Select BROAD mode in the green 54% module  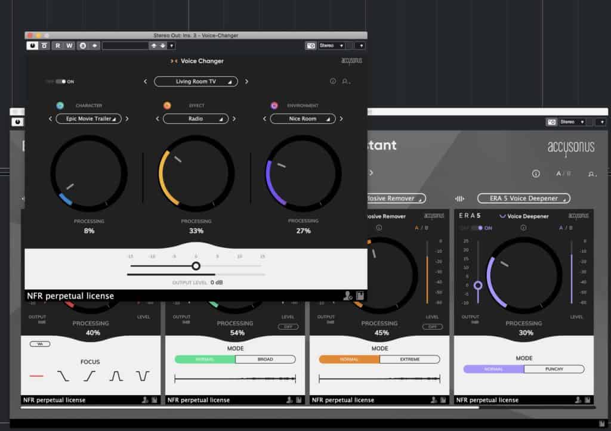(266, 359)
